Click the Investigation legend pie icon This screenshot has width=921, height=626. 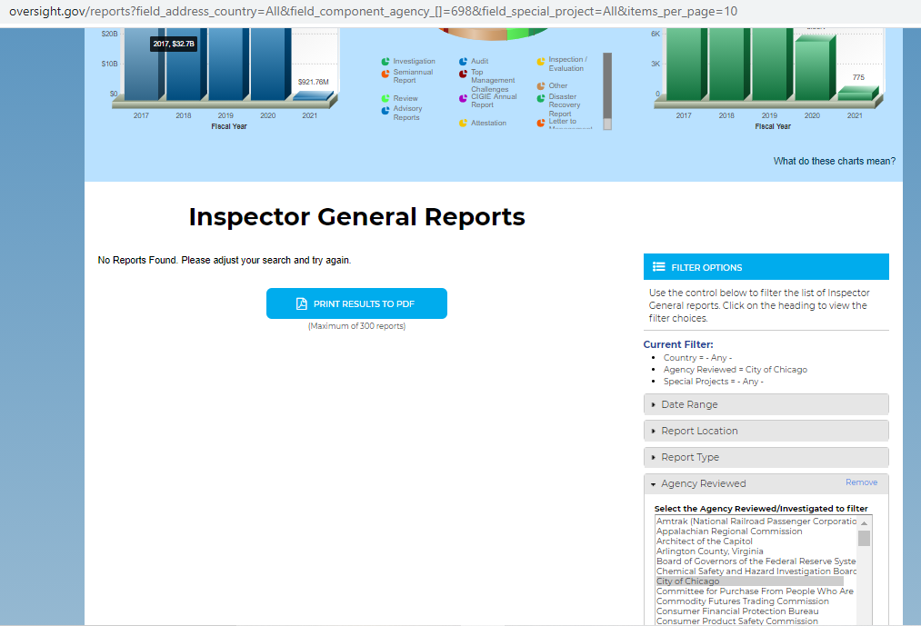pyautogui.click(x=385, y=61)
